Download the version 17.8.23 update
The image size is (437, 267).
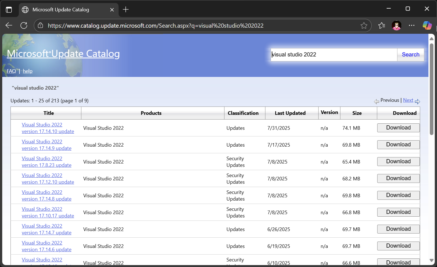tap(398, 161)
